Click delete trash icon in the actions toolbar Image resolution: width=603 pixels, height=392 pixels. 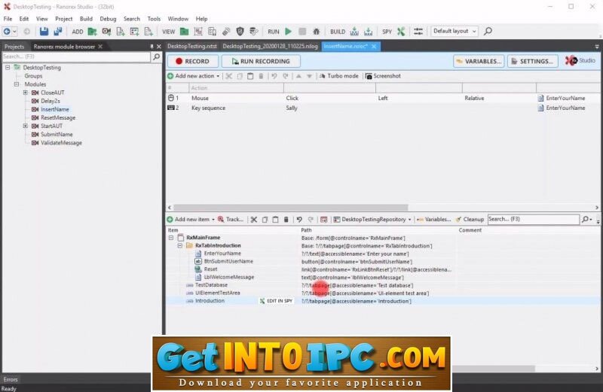[x=261, y=76]
